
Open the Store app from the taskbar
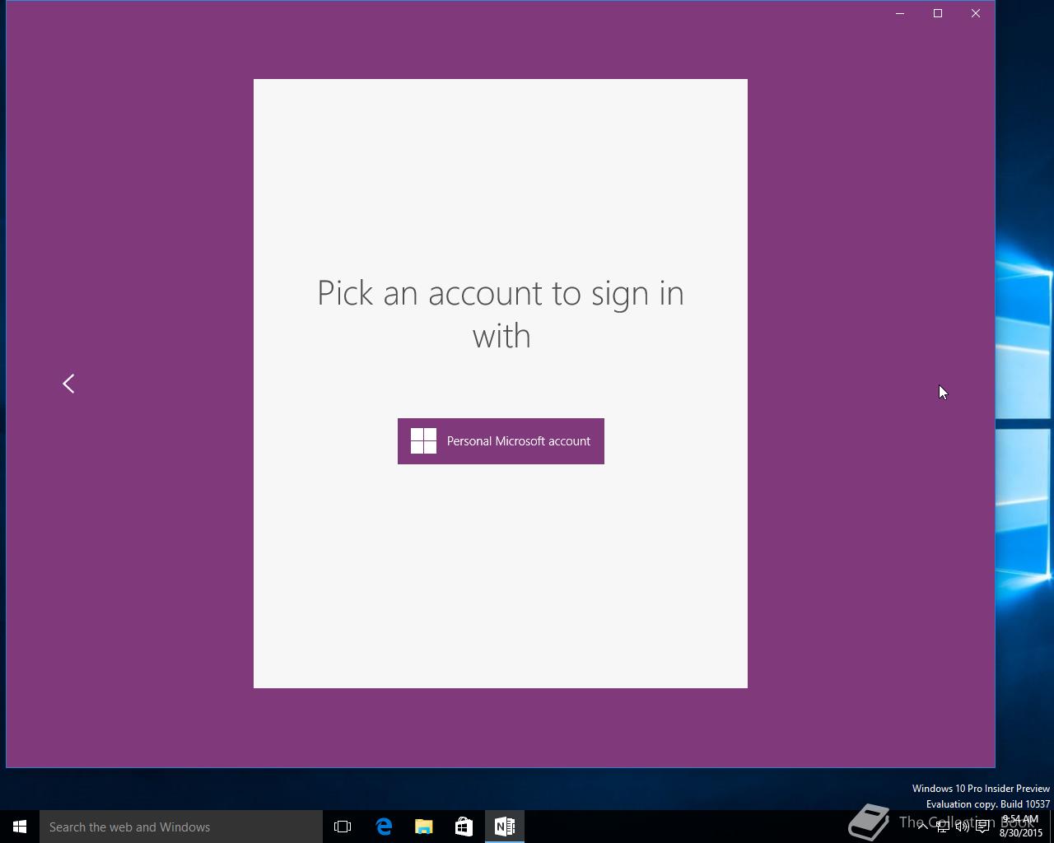(464, 827)
